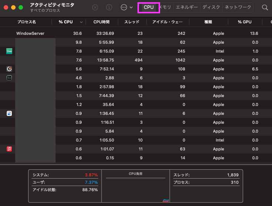Select the Activity Monitor process icon

coord(9,78)
